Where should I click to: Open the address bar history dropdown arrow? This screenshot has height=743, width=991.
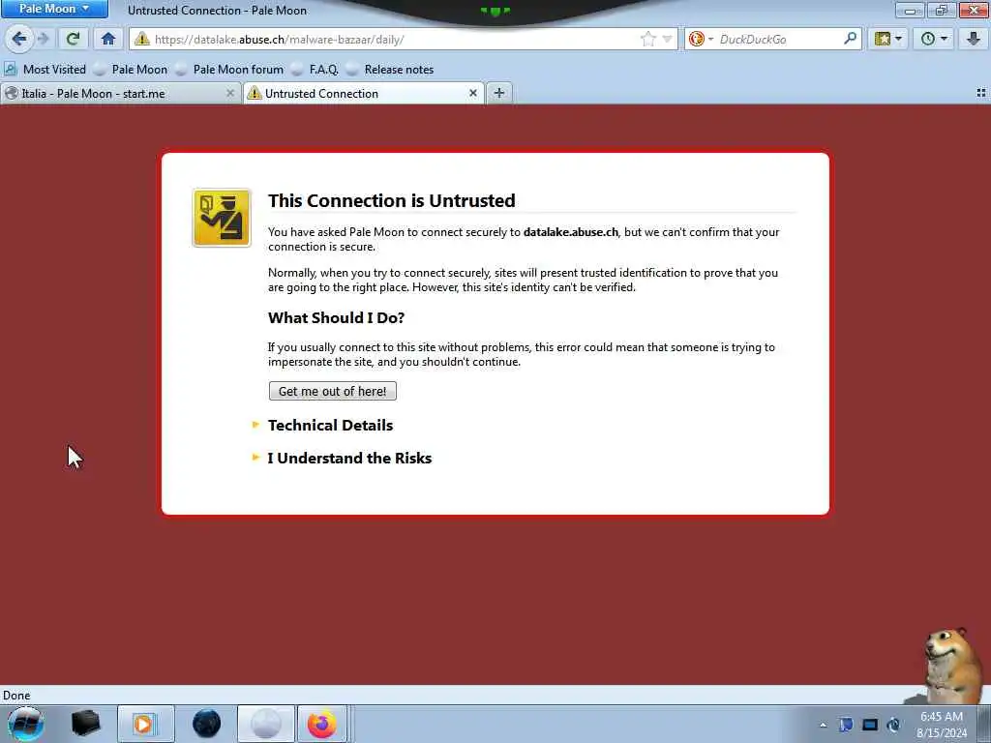pos(667,39)
